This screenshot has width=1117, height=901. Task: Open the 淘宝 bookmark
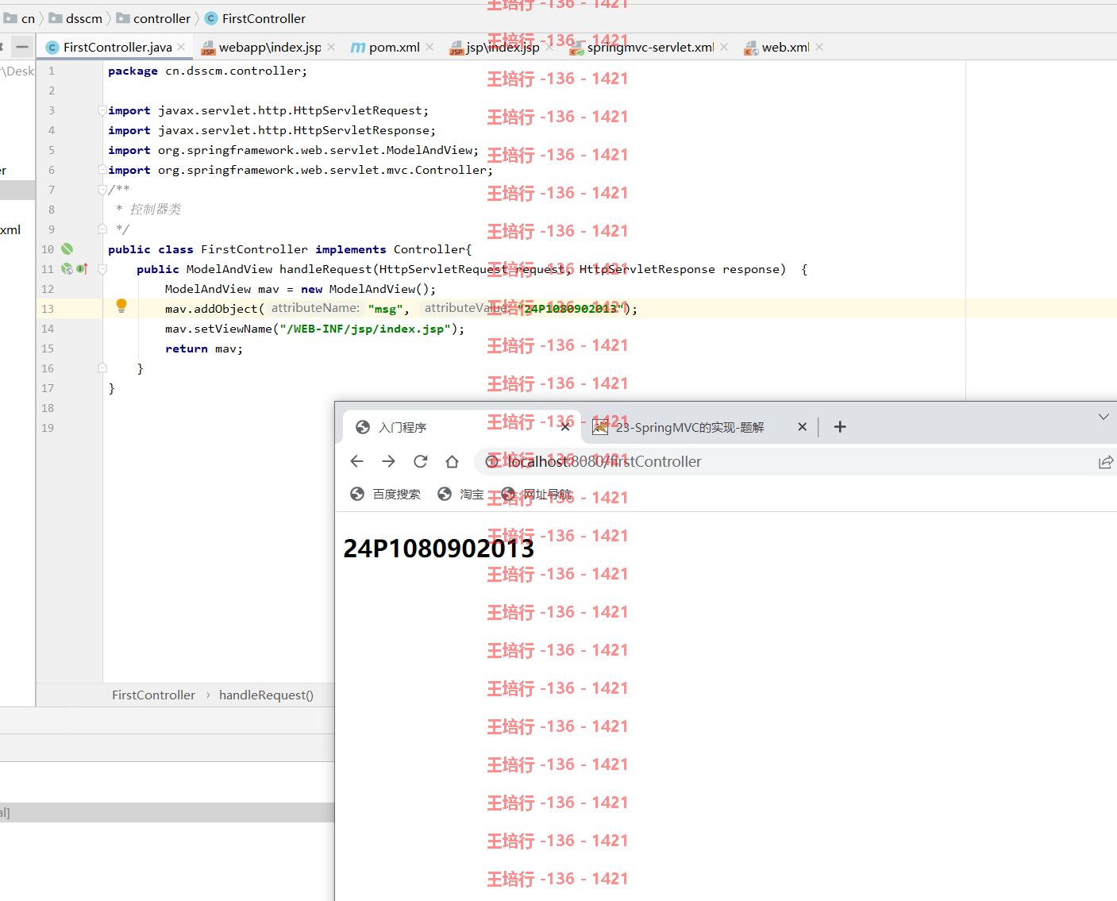click(x=460, y=494)
